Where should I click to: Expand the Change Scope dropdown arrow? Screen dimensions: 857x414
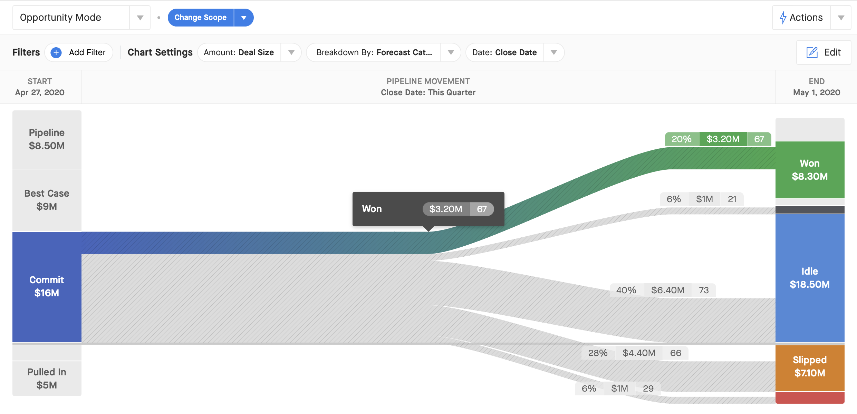click(244, 18)
